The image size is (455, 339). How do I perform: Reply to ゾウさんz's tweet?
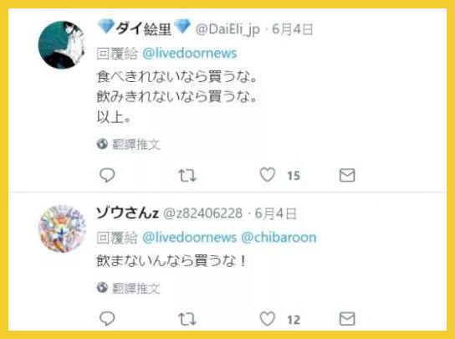point(107,319)
